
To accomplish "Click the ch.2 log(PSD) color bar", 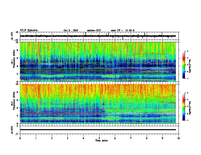I will click(x=183, y=107).
